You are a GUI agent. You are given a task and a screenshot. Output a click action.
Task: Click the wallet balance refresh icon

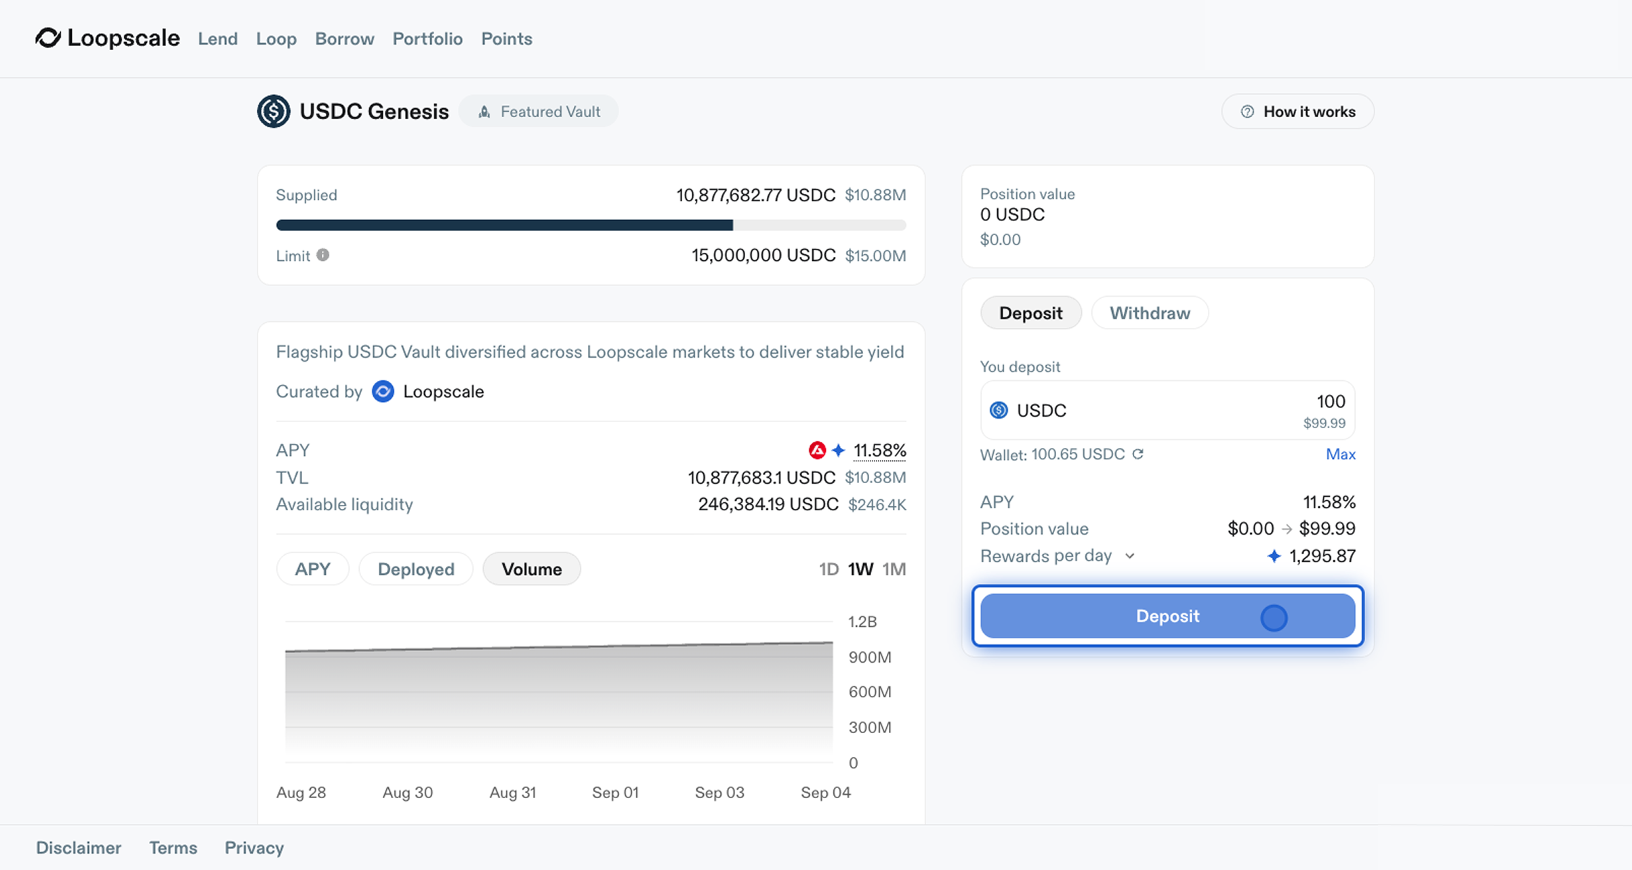[1138, 454]
